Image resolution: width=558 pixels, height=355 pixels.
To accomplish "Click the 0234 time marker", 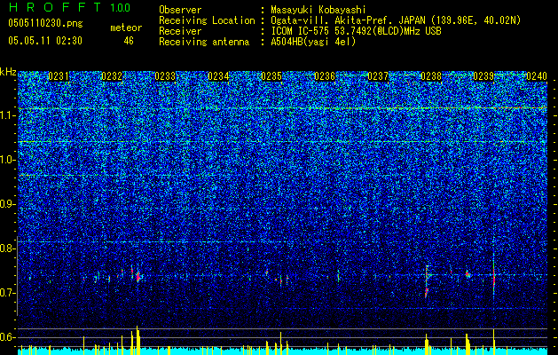I will (x=218, y=76).
